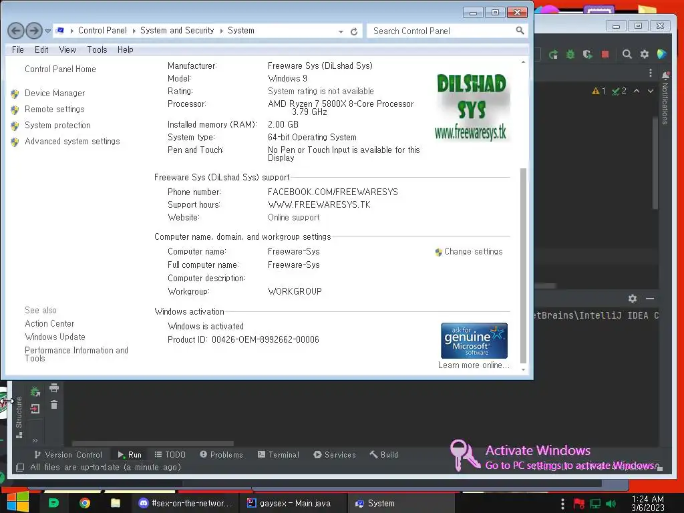The height and width of the screenshot is (513, 684).
Task: Open the Structure side tool window
Action: 19,417
